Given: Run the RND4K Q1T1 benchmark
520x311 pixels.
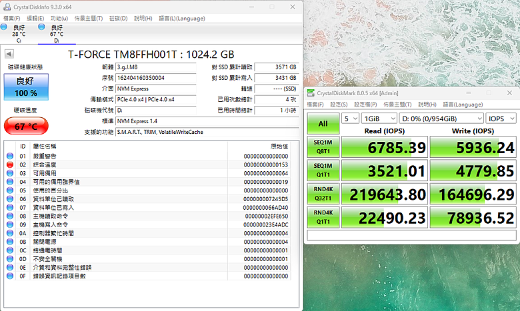Looking at the screenshot, I should (323, 217).
